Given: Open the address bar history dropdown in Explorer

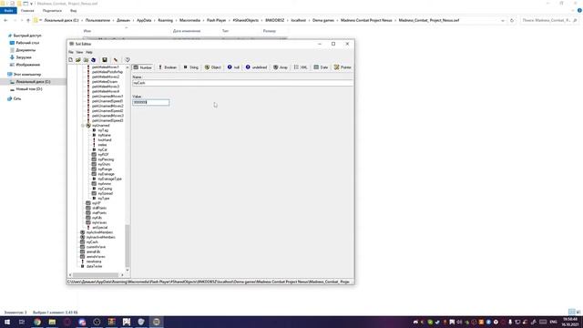Looking at the screenshot, I should coord(503,20).
